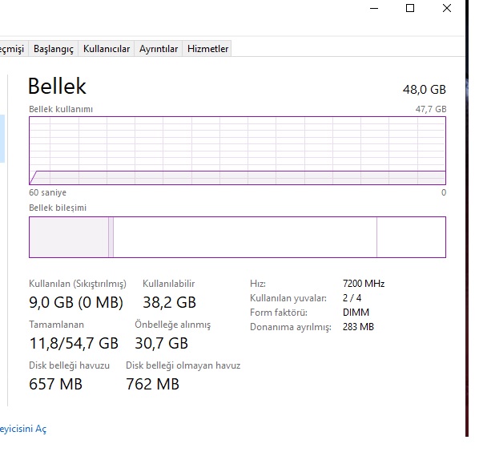Open the Kullanıcılar tab

107,49
